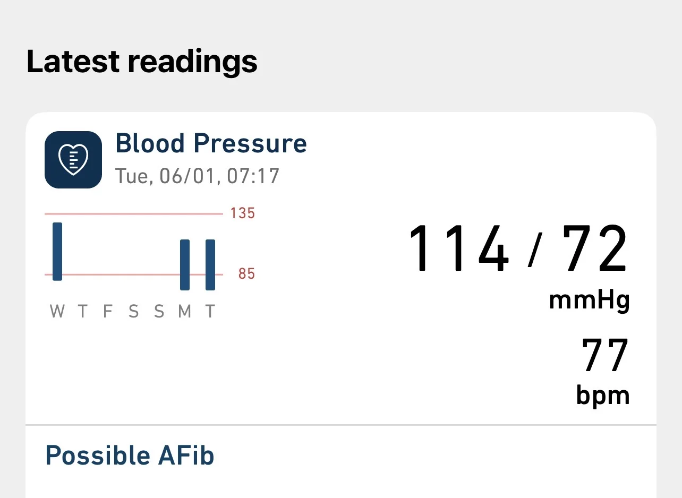The height and width of the screenshot is (498, 682).
Task: Click the diastolic value 72
Action: coord(595,249)
